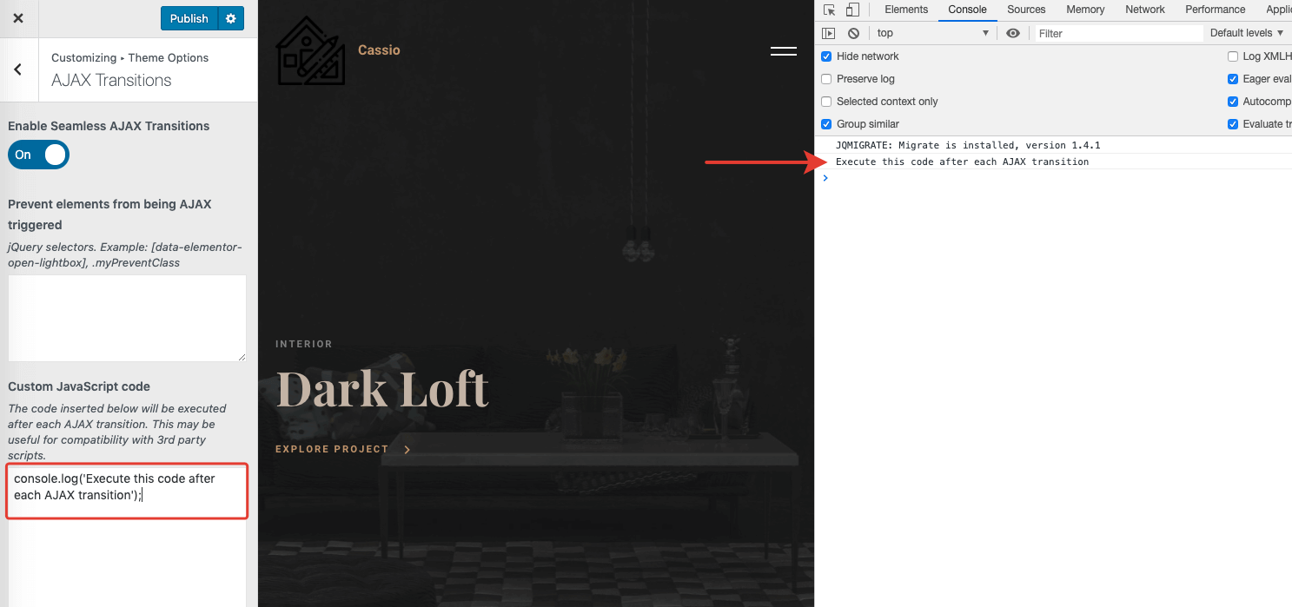Clear the console with the ban icon
The width and height of the screenshot is (1292, 607).
tap(853, 33)
